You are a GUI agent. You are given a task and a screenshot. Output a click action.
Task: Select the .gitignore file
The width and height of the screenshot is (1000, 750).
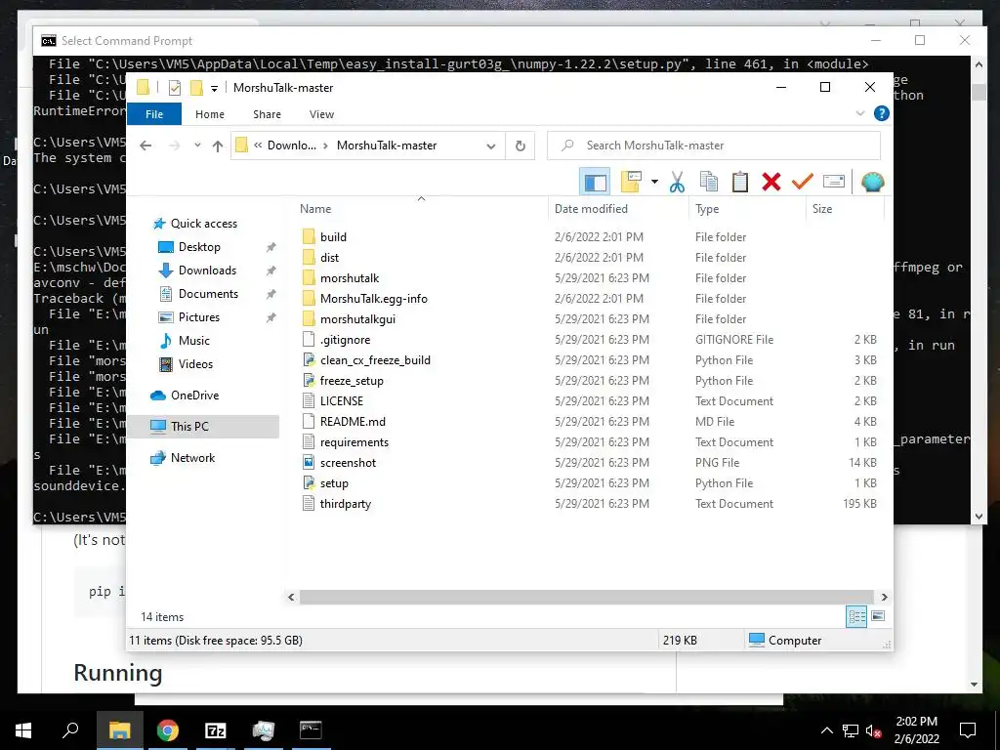345,340
